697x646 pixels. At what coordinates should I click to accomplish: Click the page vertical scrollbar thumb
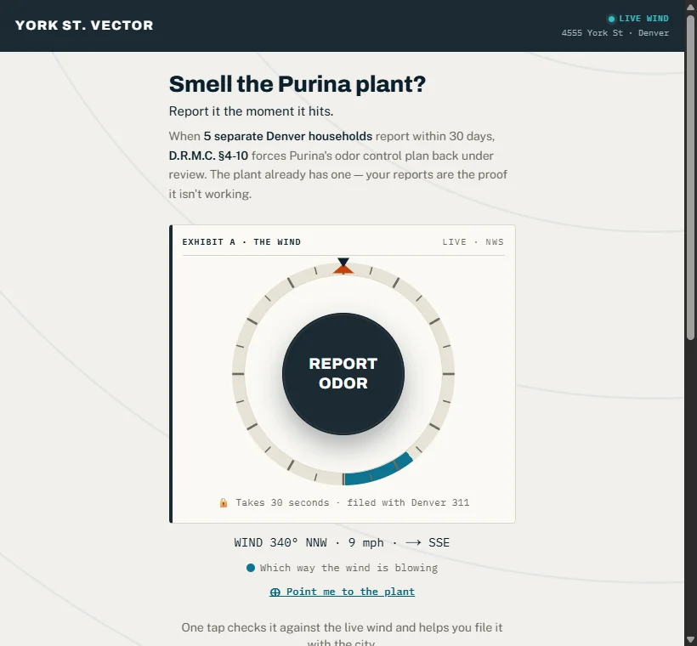tap(690, 178)
